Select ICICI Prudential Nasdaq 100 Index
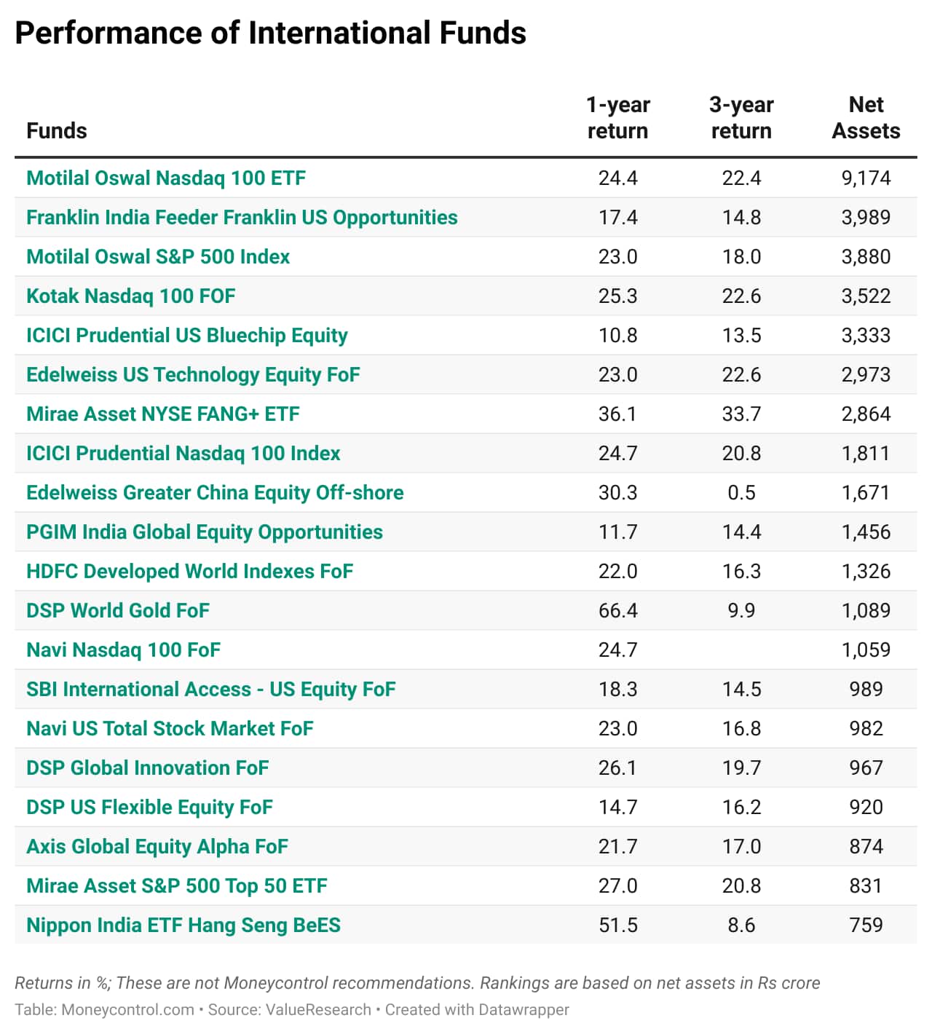The height and width of the screenshot is (1034, 932). pyautogui.click(x=183, y=454)
